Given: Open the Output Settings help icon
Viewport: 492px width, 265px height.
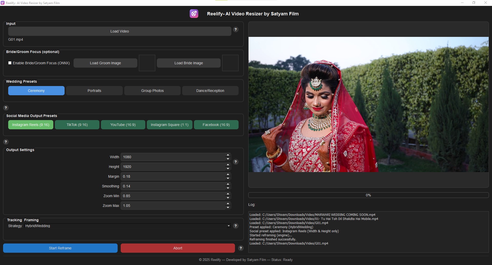Looking at the screenshot, I should pyautogui.click(x=235, y=162).
